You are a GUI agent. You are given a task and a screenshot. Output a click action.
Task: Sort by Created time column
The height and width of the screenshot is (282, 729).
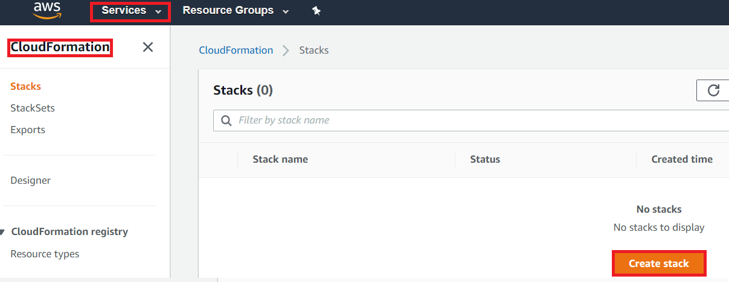682,159
